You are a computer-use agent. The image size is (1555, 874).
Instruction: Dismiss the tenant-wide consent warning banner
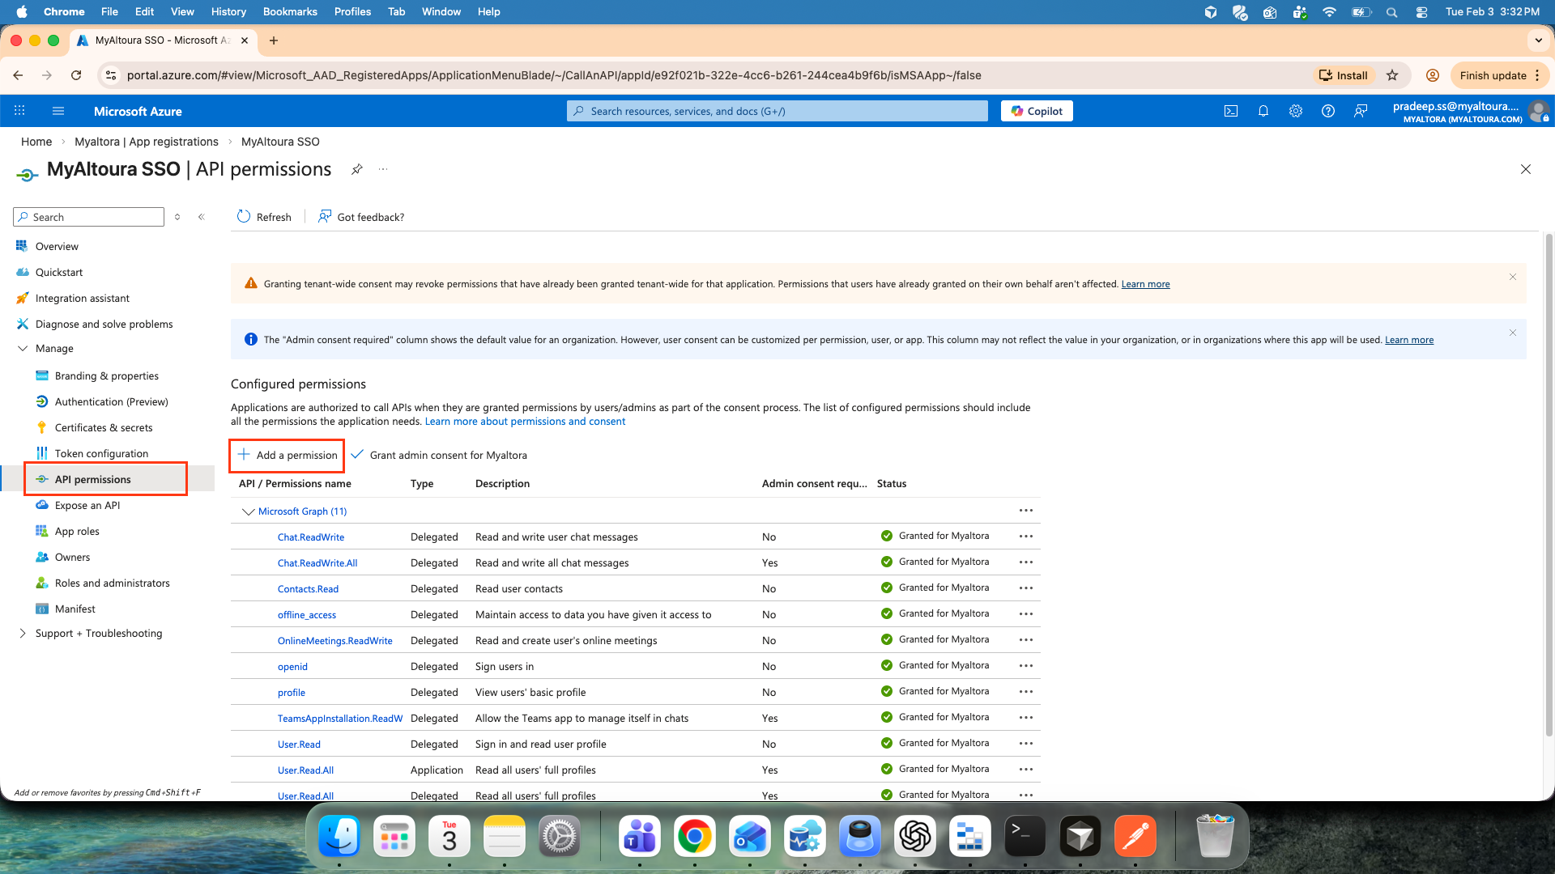coord(1513,277)
